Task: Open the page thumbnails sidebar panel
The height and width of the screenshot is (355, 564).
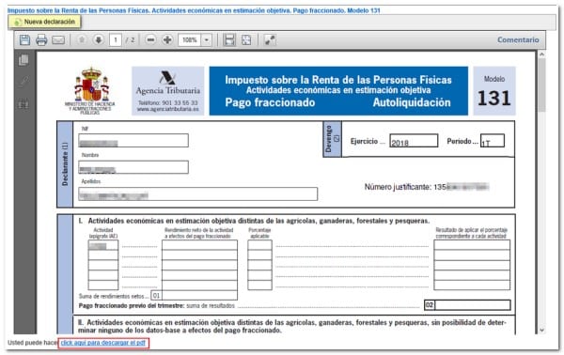Action: click(x=24, y=60)
